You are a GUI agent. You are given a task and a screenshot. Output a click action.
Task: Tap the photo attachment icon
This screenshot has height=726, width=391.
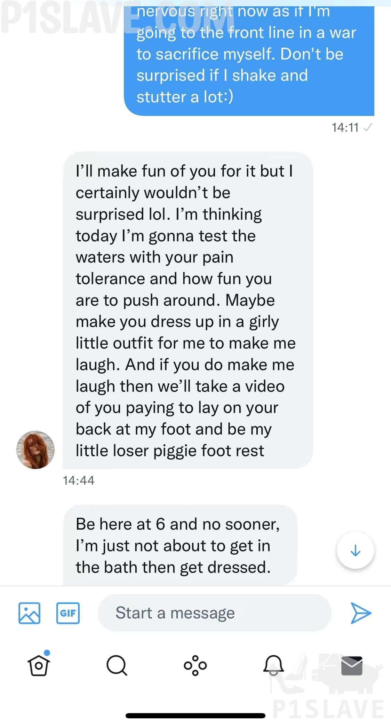pos(29,613)
